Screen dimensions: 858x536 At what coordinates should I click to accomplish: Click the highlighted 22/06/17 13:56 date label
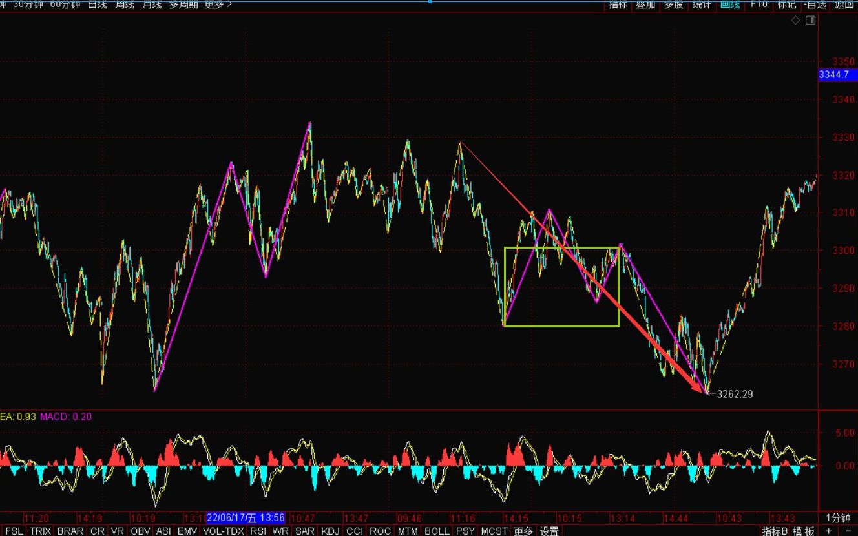pyautogui.click(x=246, y=518)
